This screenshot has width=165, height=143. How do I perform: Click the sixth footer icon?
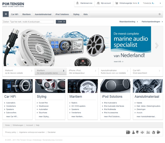(153, 132)
